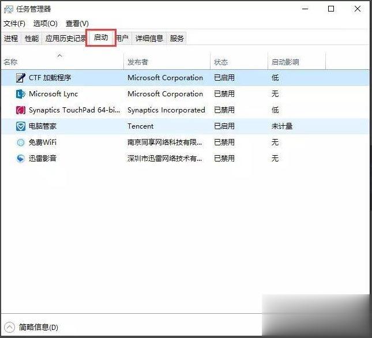Sort by the 名称 column header
372x338 pixels.
(x=63, y=62)
